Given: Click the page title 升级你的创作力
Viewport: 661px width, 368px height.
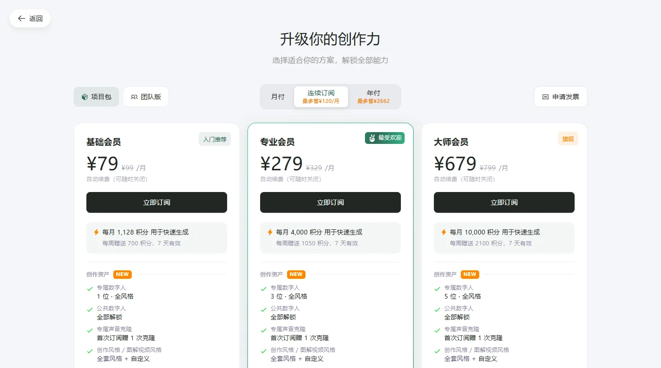Looking at the screenshot, I should point(330,39).
